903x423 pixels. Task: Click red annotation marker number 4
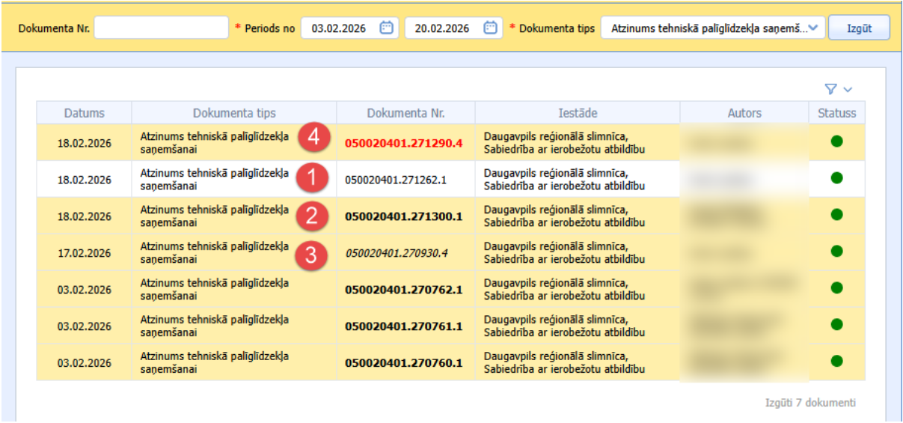tap(312, 139)
